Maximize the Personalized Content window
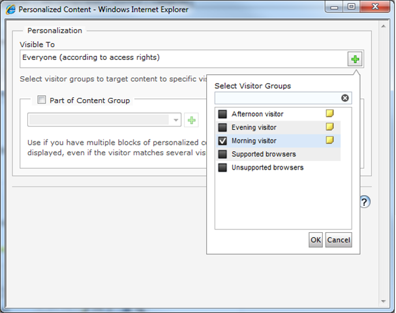 click(x=352, y=8)
